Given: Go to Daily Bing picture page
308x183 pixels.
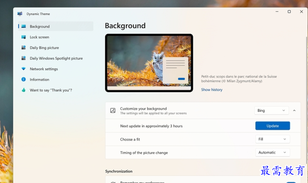Looking at the screenshot, I should point(56,48).
